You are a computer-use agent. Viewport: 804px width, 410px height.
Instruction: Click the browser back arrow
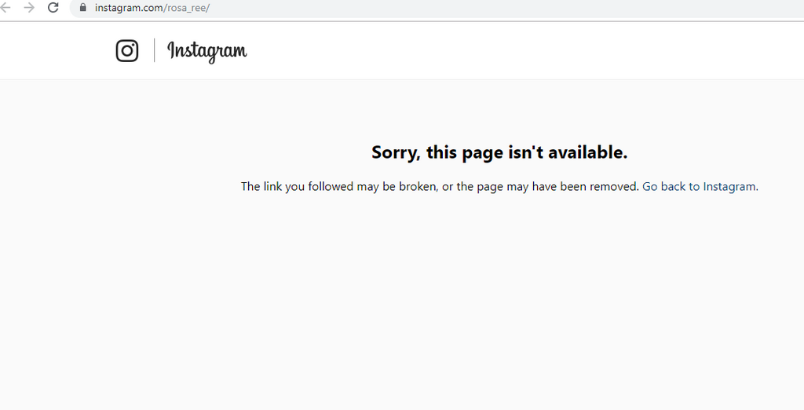tap(5, 8)
